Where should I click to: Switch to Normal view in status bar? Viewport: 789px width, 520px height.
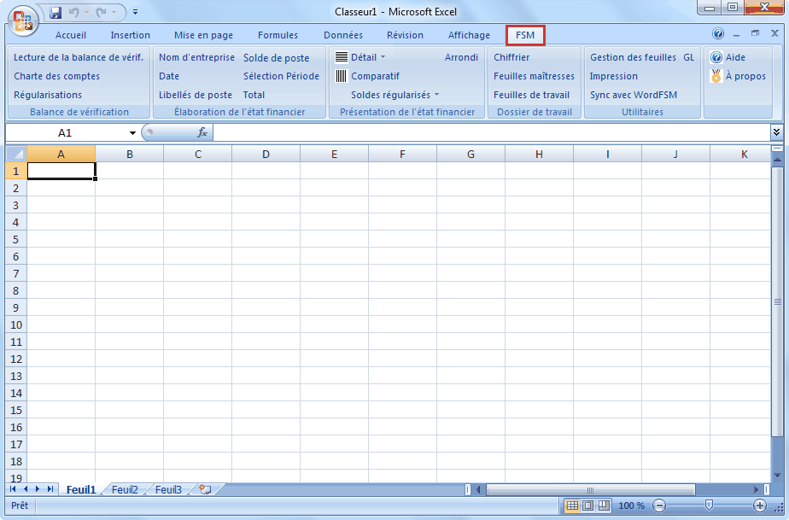[x=572, y=505]
